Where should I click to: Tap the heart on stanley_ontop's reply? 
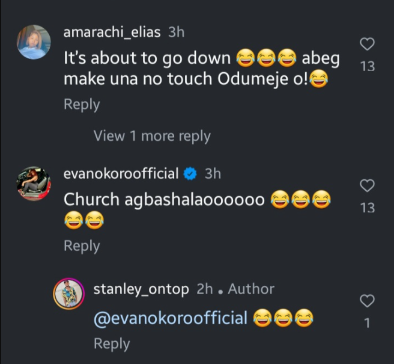pos(367,301)
